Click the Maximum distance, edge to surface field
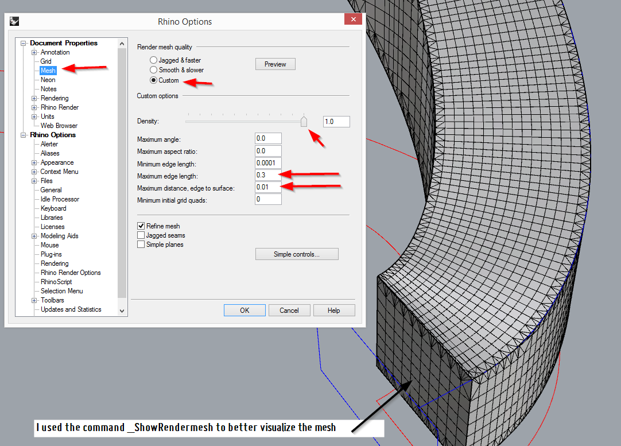This screenshot has height=446, width=621. [x=268, y=187]
